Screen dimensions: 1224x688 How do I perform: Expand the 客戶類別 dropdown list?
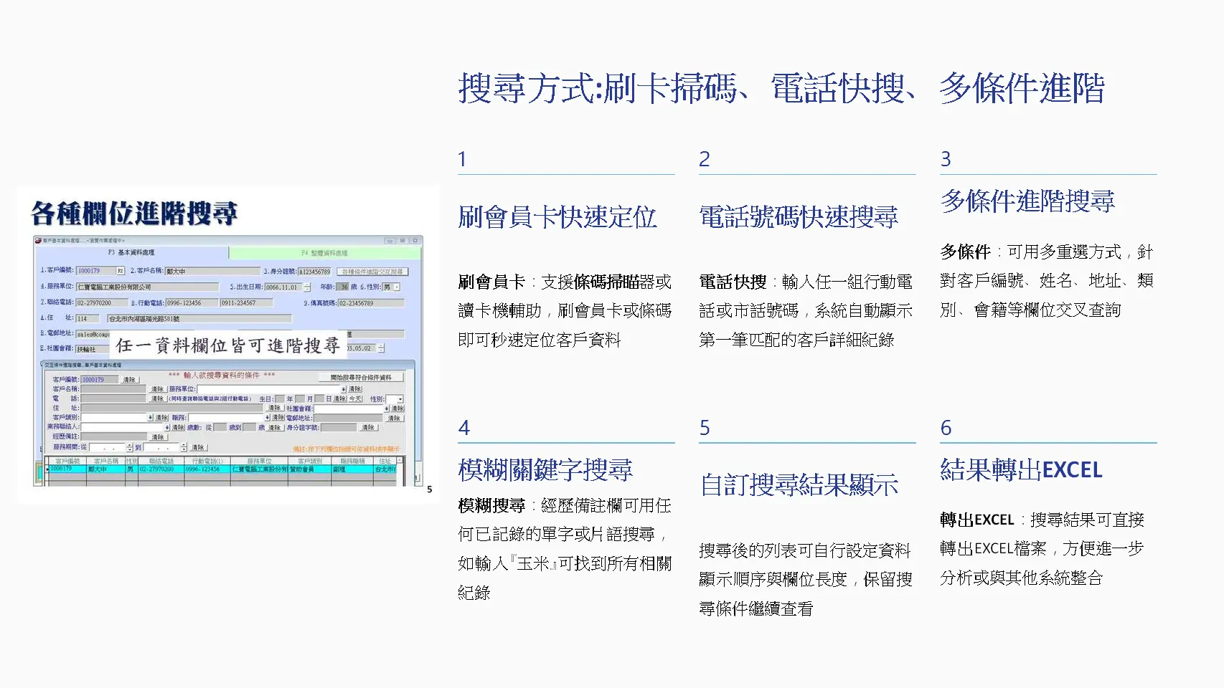click(150, 418)
